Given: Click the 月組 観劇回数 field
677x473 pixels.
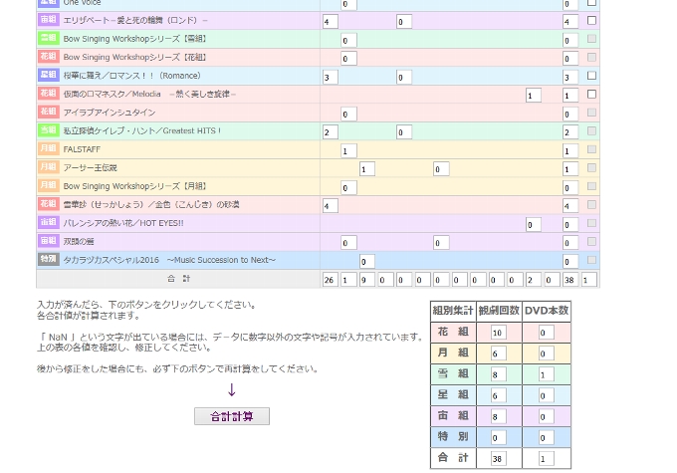Looking at the screenshot, I should point(499,354).
